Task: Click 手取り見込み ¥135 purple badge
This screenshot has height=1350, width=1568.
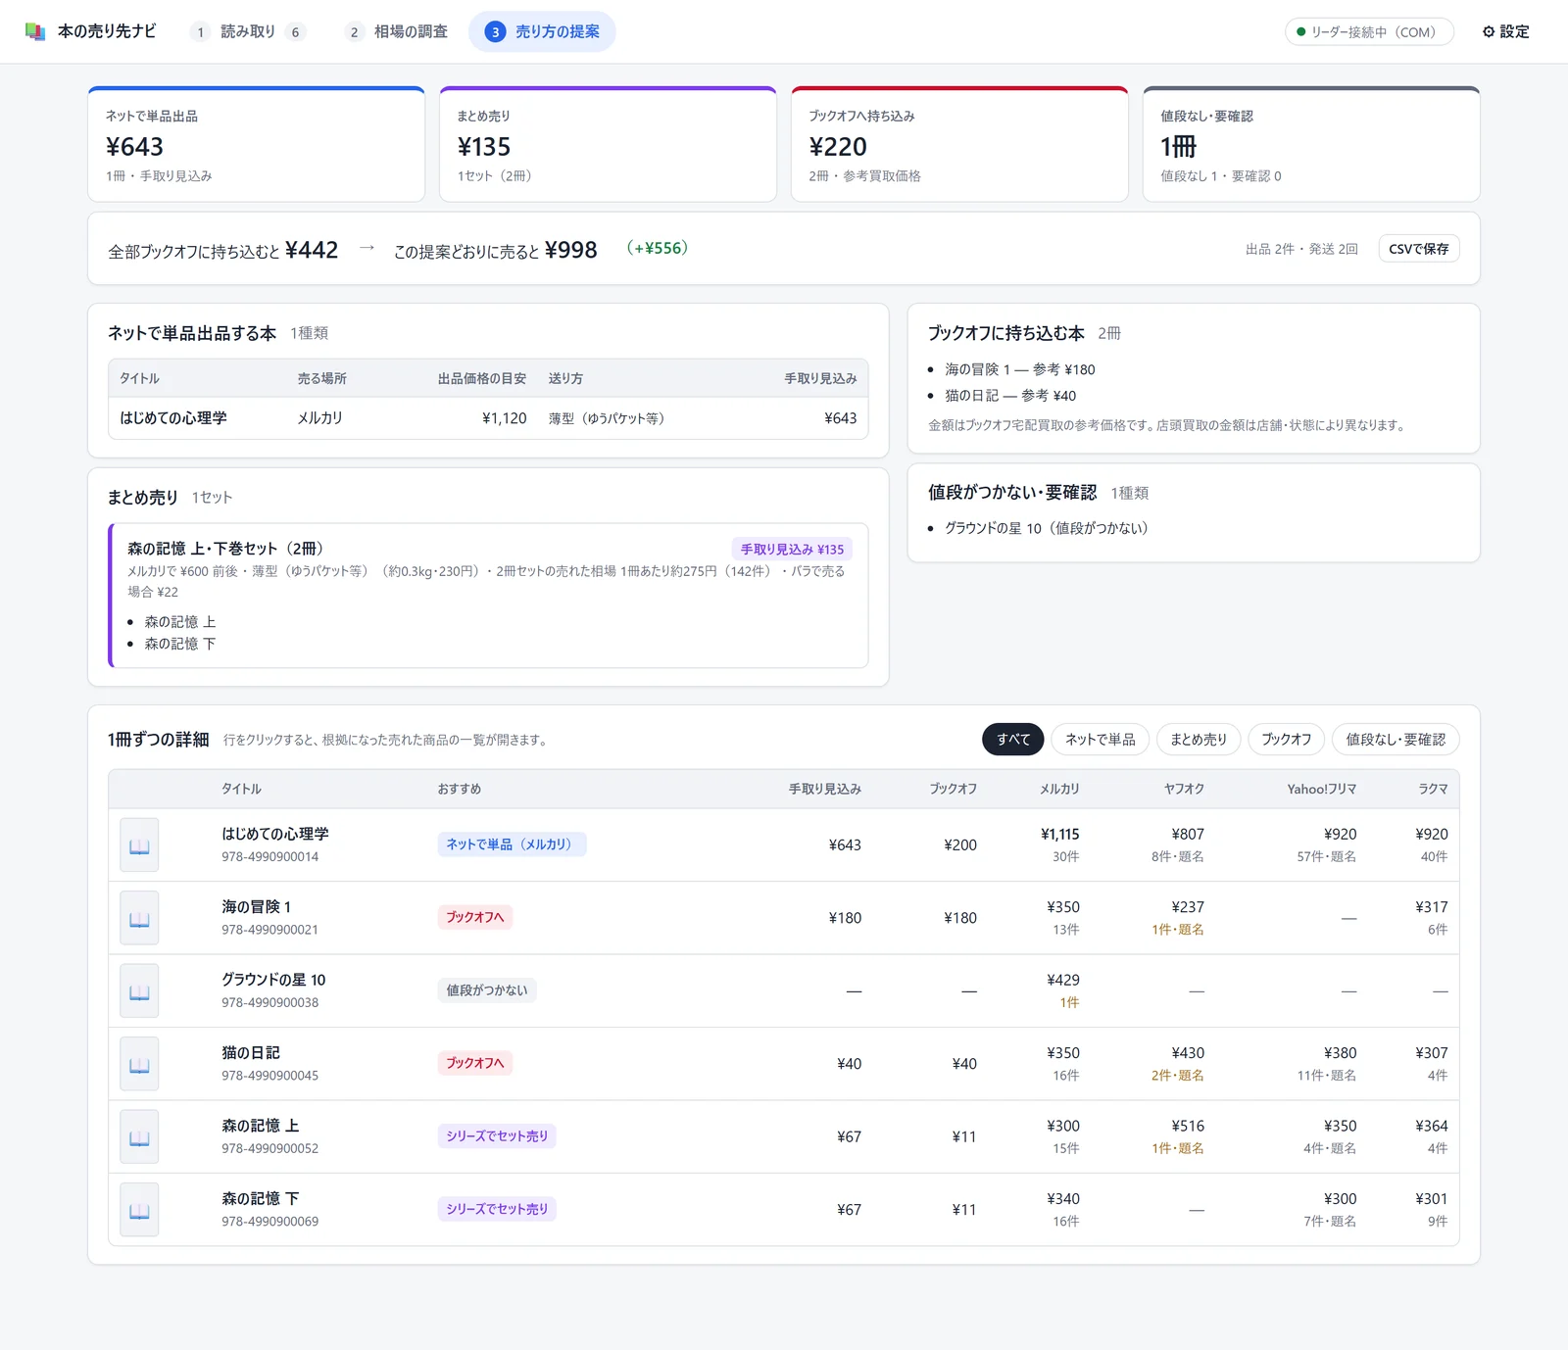Action: pos(792,550)
